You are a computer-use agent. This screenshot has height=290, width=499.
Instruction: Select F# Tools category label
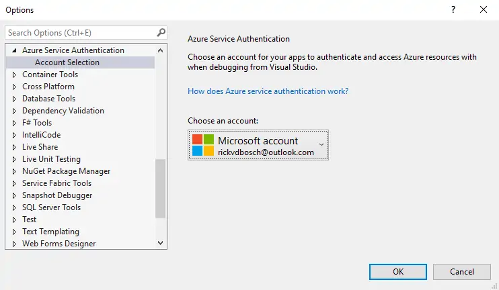point(37,123)
